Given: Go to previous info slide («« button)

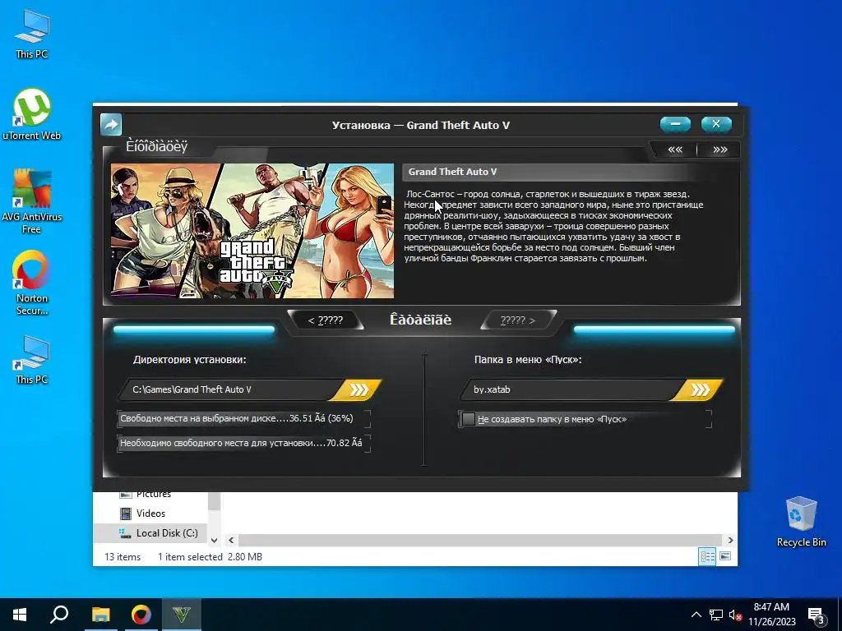Looking at the screenshot, I should click(x=675, y=150).
